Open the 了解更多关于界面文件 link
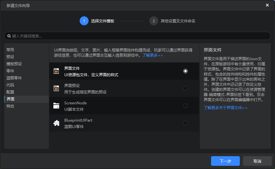 tap(225, 108)
